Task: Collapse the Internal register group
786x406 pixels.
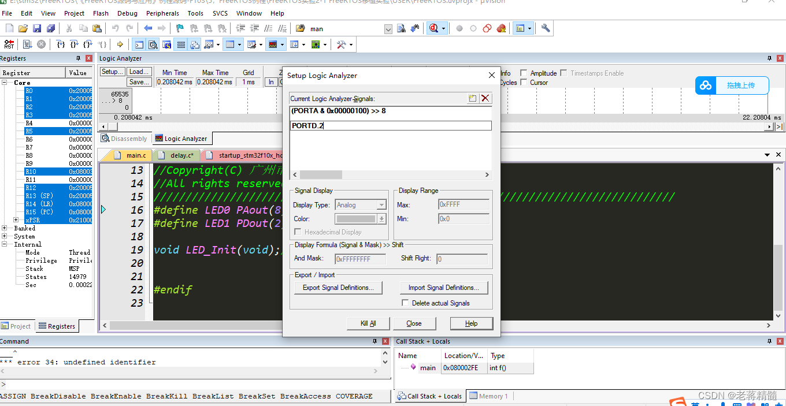Action: (x=5, y=244)
